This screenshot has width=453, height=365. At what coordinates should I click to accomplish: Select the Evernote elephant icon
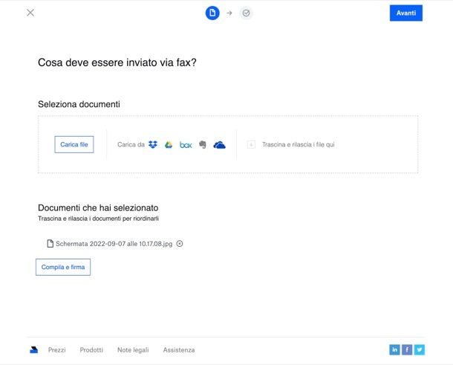coord(202,145)
